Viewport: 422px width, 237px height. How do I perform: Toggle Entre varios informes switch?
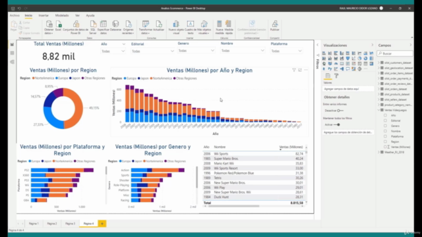340,111
